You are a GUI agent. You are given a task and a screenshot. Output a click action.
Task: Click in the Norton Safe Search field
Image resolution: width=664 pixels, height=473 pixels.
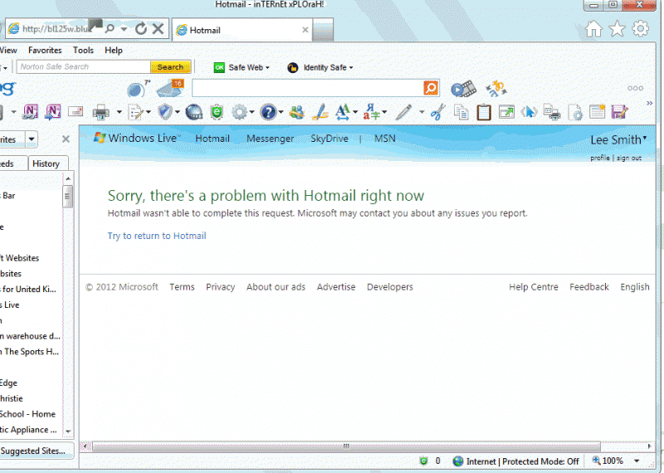84,67
